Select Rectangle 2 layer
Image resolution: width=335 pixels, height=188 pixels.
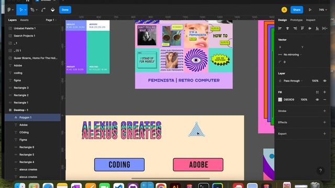(x=32, y=95)
